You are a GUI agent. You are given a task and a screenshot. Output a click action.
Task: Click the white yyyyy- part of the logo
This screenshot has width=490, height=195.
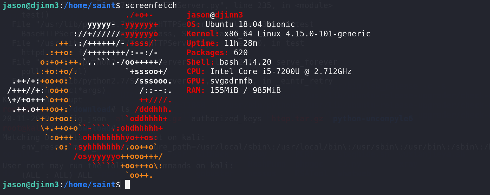(102, 24)
